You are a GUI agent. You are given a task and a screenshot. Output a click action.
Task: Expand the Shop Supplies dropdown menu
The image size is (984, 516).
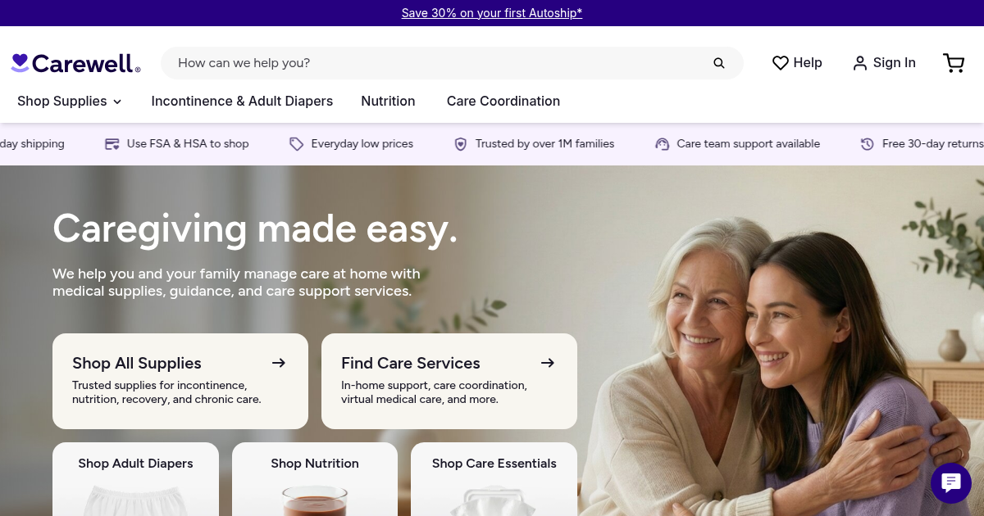70,102
